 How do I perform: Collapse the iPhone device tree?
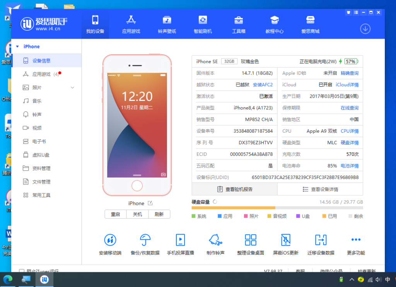tap(17, 46)
